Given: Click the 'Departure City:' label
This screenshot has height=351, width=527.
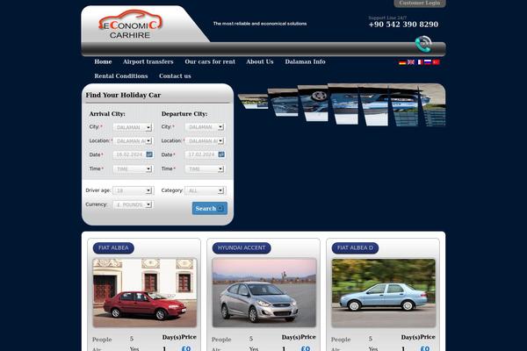Looking at the screenshot, I should 184,114.
